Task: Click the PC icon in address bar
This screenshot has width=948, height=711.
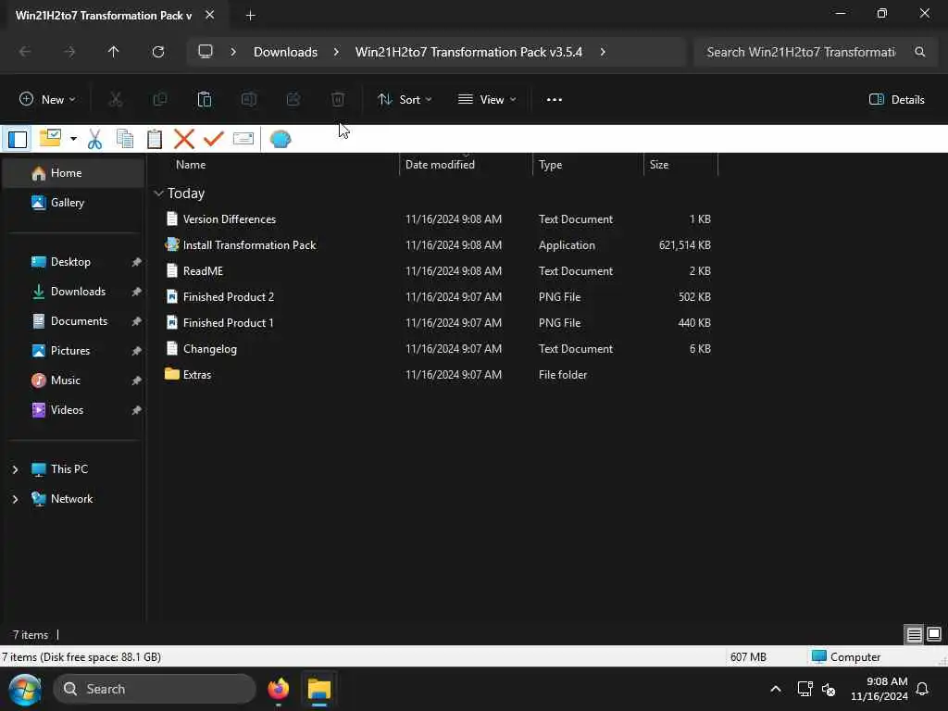Action: (x=206, y=52)
